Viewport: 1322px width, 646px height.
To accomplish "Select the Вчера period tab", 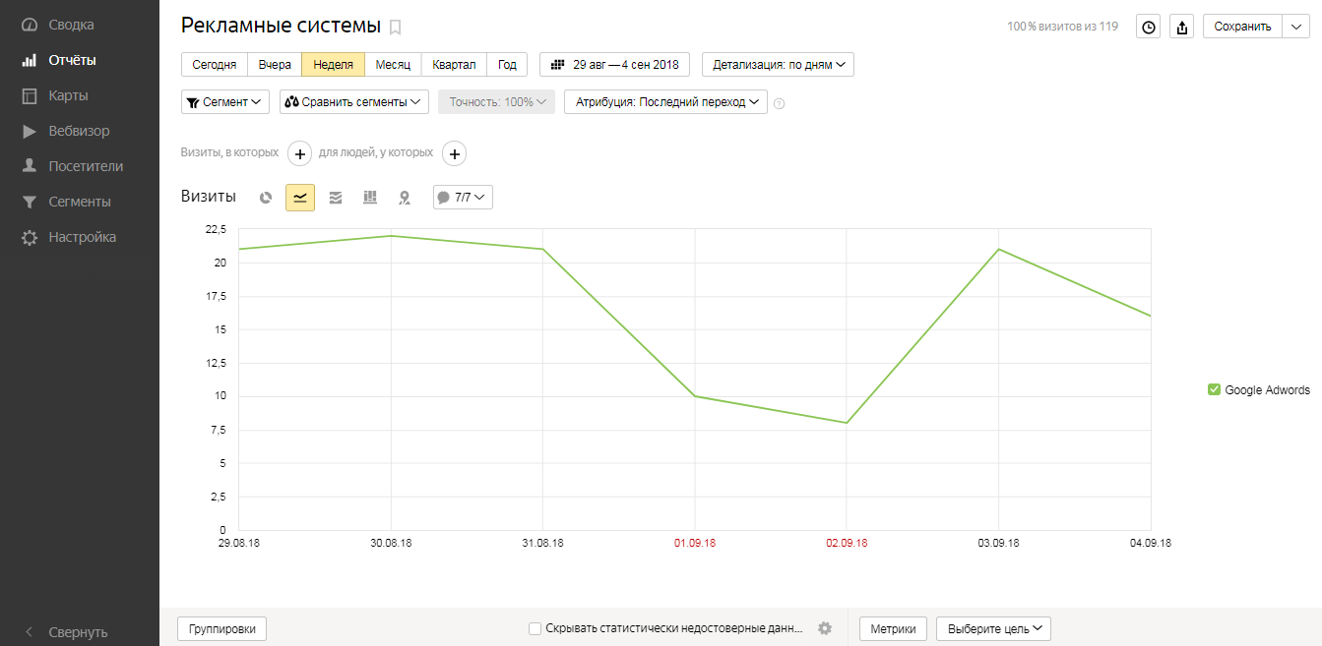I will click(275, 65).
